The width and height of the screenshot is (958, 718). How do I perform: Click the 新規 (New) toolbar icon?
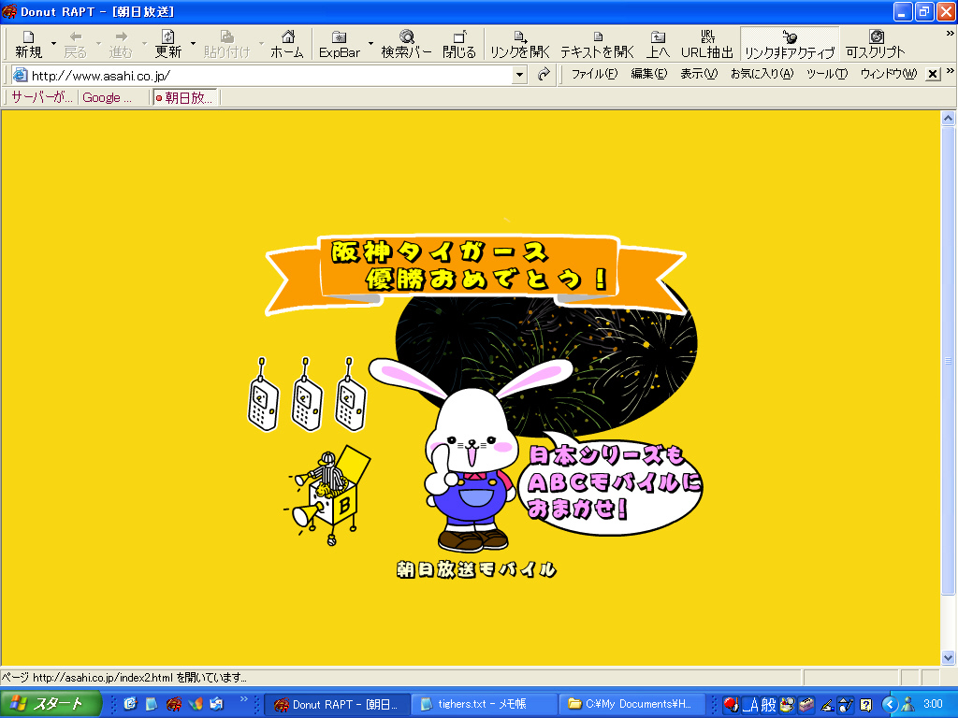point(28,43)
